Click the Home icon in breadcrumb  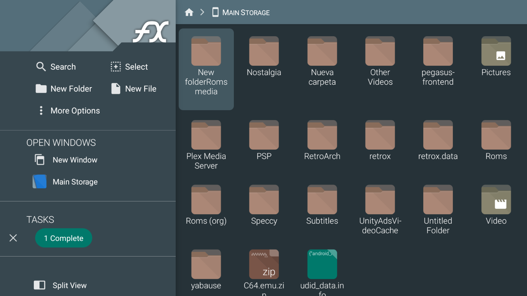tap(189, 12)
